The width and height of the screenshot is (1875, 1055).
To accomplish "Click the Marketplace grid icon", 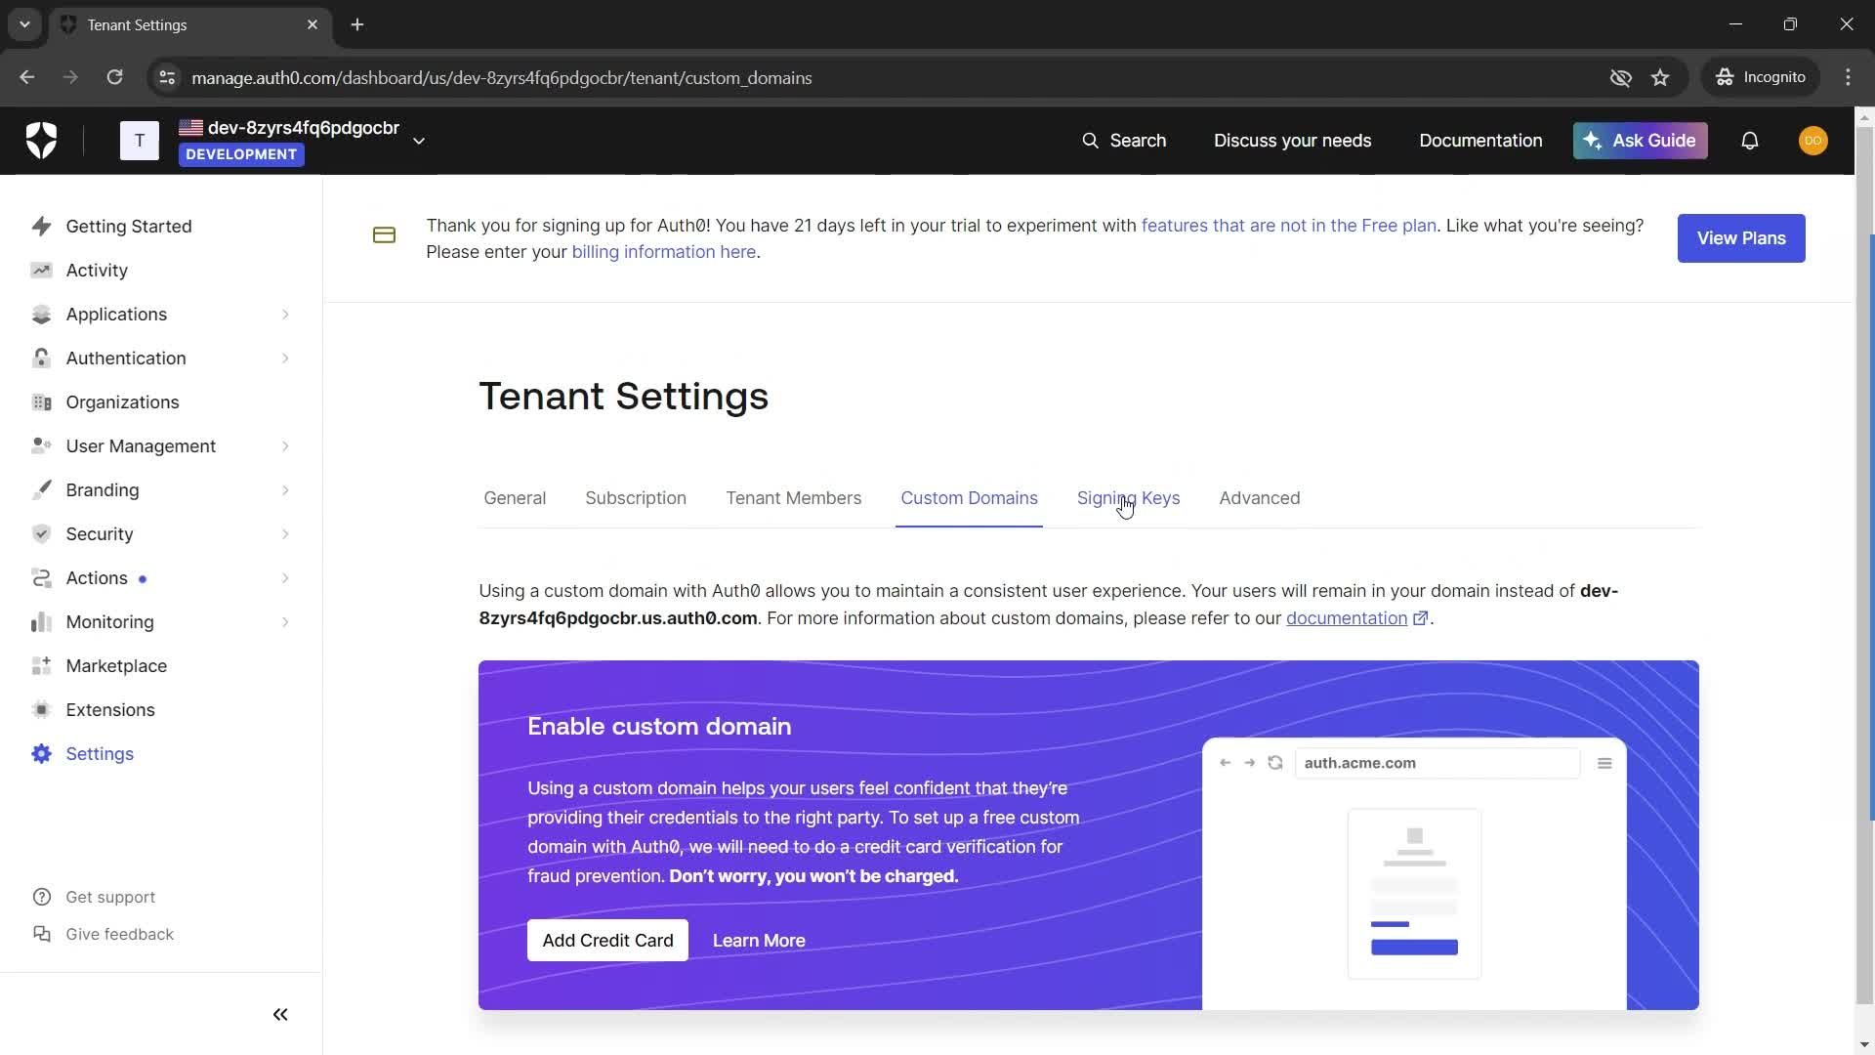I will pyautogui.click(x=41, y=666).
